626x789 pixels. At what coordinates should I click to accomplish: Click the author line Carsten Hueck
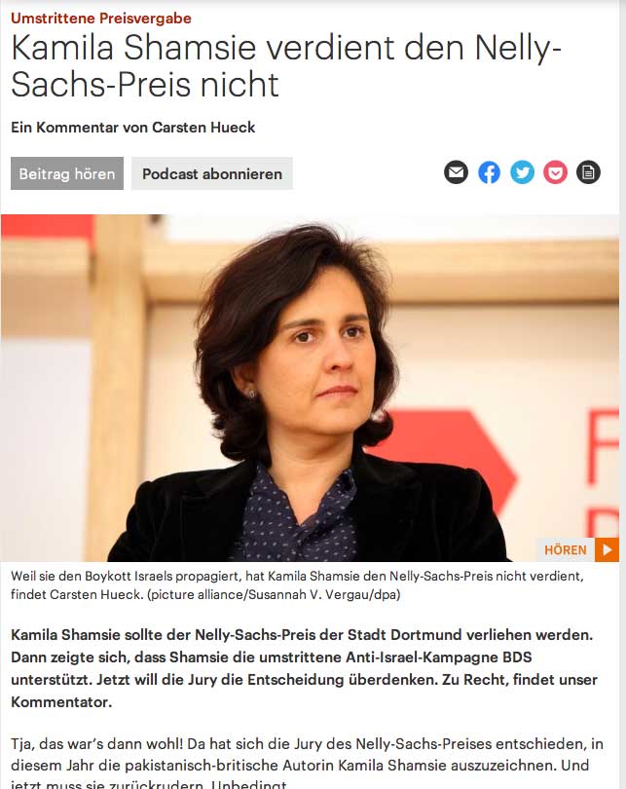[132, 128]
